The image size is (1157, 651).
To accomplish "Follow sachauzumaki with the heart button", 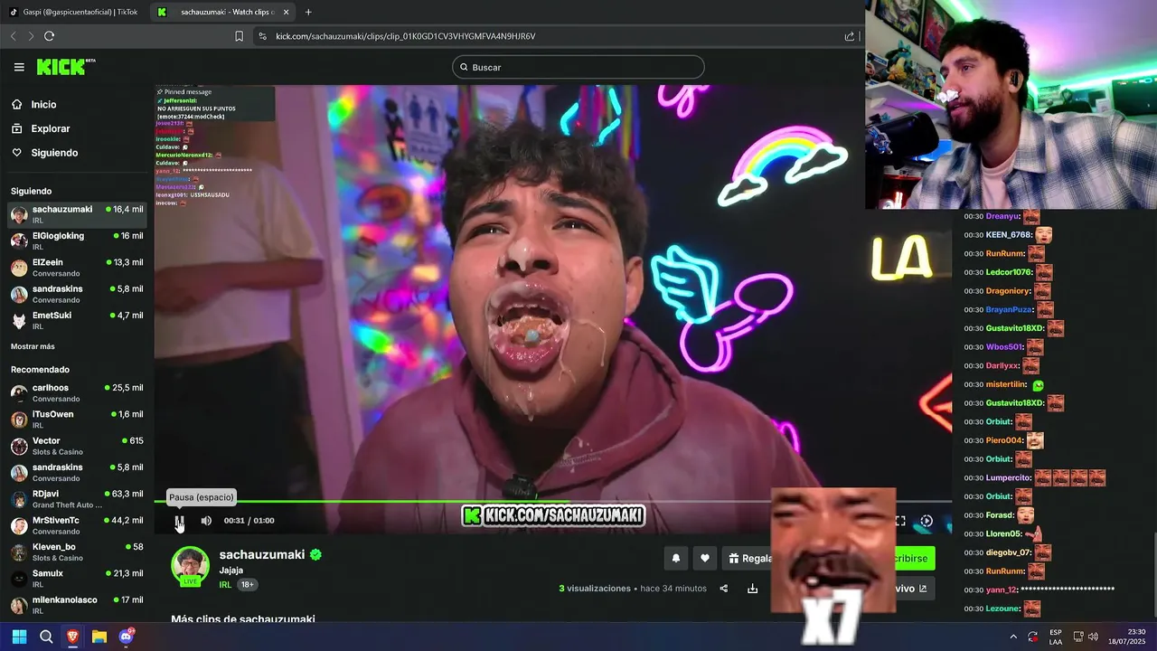I will point(705,559).
